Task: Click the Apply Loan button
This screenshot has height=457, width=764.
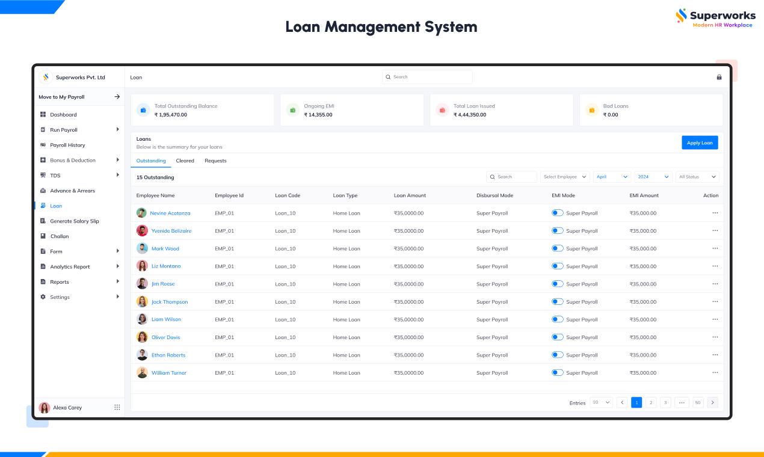Action: tap(700, 143)
